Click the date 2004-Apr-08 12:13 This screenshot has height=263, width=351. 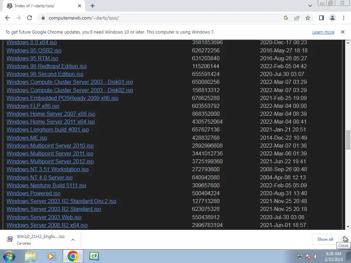pyautogui.click(x=283, y=177)
